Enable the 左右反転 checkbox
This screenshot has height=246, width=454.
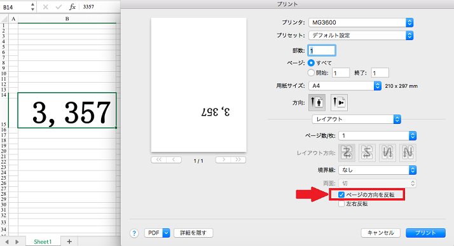341,204
